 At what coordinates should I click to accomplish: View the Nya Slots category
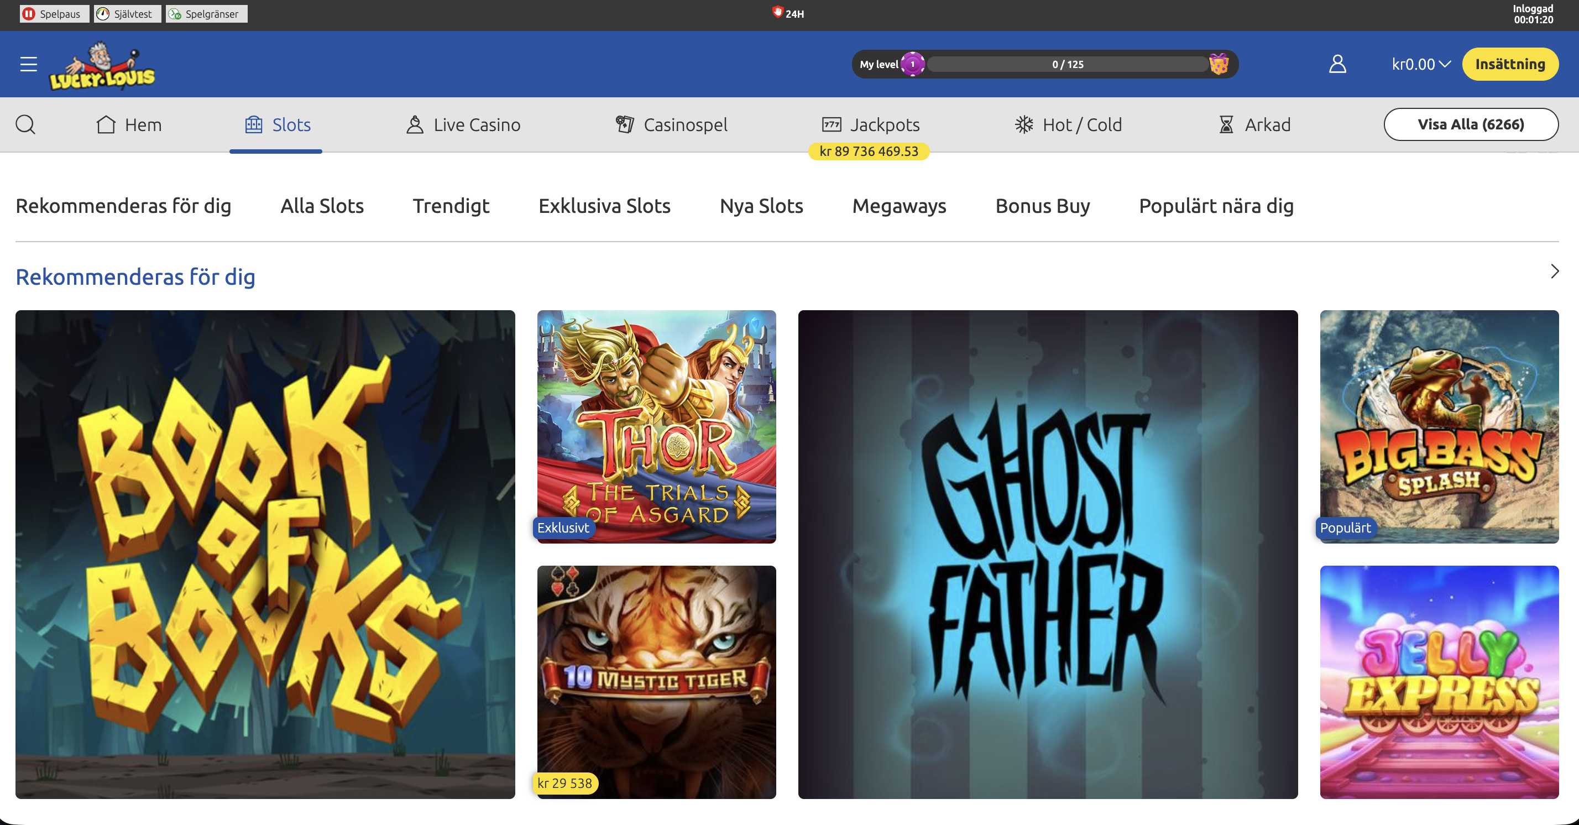click(x=761, y=206)
